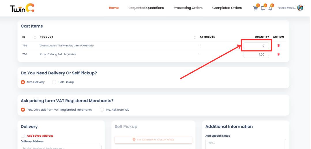Open the shopping cart icon
Image resolution: width=311 pixels, height=149 pixels.
tap(256, 8)
